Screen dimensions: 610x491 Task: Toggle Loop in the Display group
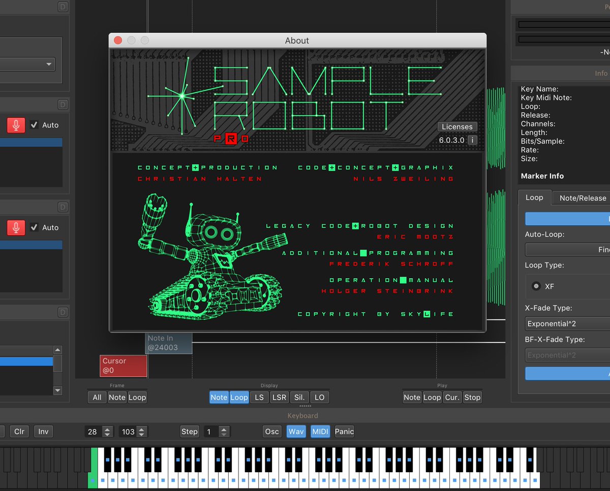click(239, 397)
